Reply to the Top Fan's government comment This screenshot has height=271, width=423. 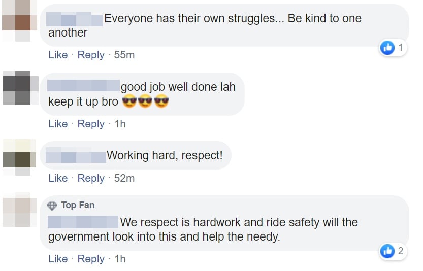click(91, 259)
